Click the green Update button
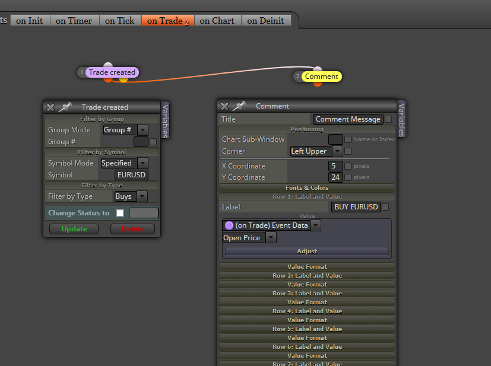This screenshot has height=366, width=491. (x=74, y=229)
